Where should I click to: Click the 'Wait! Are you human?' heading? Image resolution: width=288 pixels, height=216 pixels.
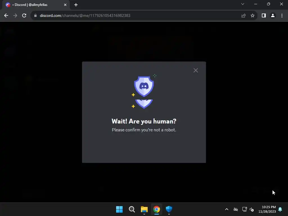click(144, 121)
